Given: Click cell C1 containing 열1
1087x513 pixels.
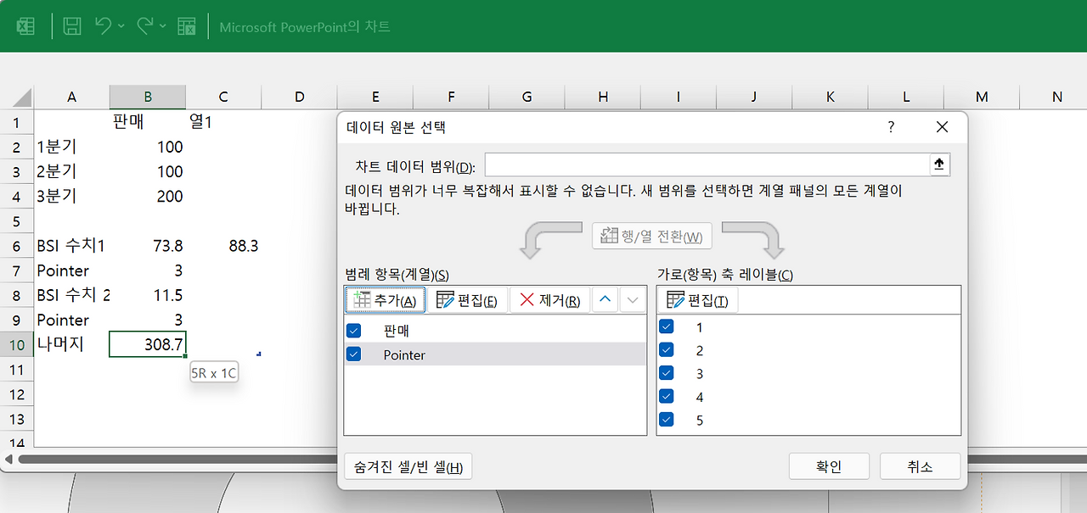Looking at the screenshot, I should click(x=223, y=122).
